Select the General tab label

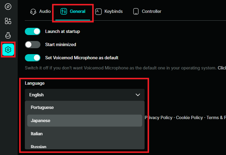click(78, 11)
